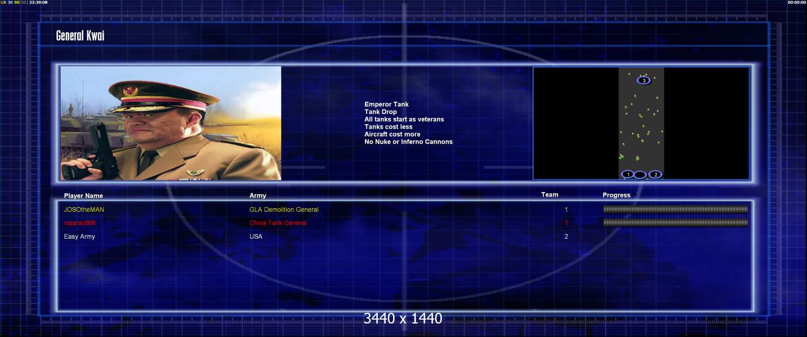Click the "Team" column header
The image size is (807, 337).
click(x=550, y=195)
